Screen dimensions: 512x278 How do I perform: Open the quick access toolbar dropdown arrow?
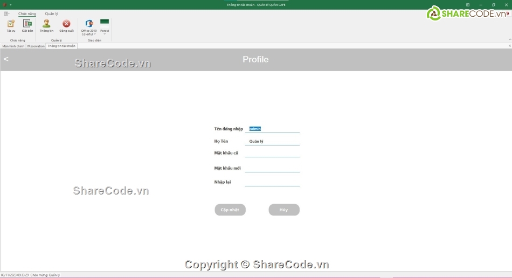[10, 5]
